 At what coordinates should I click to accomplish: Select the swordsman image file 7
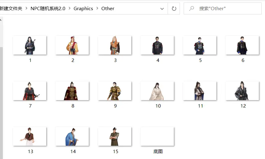[x=30, y=91]
